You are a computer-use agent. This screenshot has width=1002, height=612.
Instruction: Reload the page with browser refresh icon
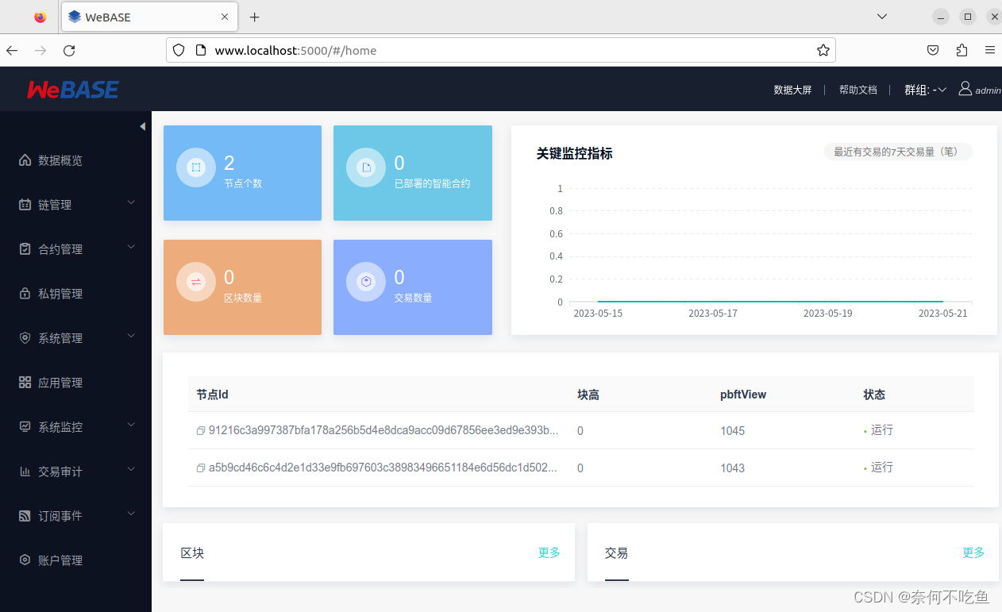click(x=69, y=50)
